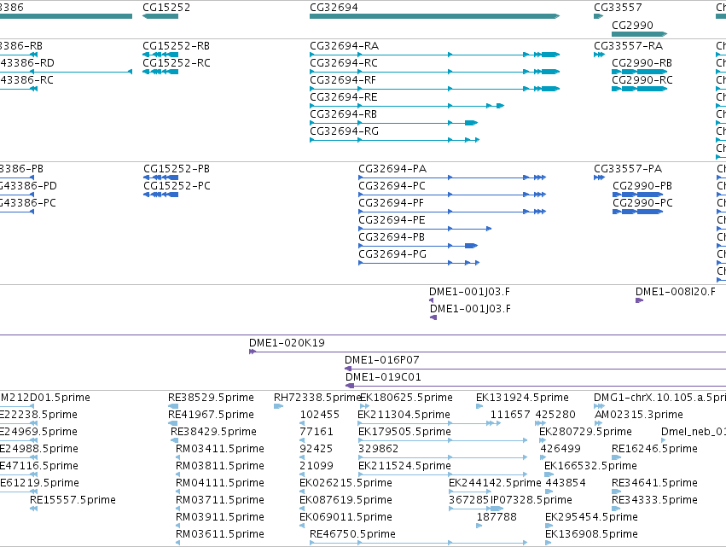Select the CG15252 gene label
Screen dimensions: 726x547
pyautogui.click(x=166, y=8)
